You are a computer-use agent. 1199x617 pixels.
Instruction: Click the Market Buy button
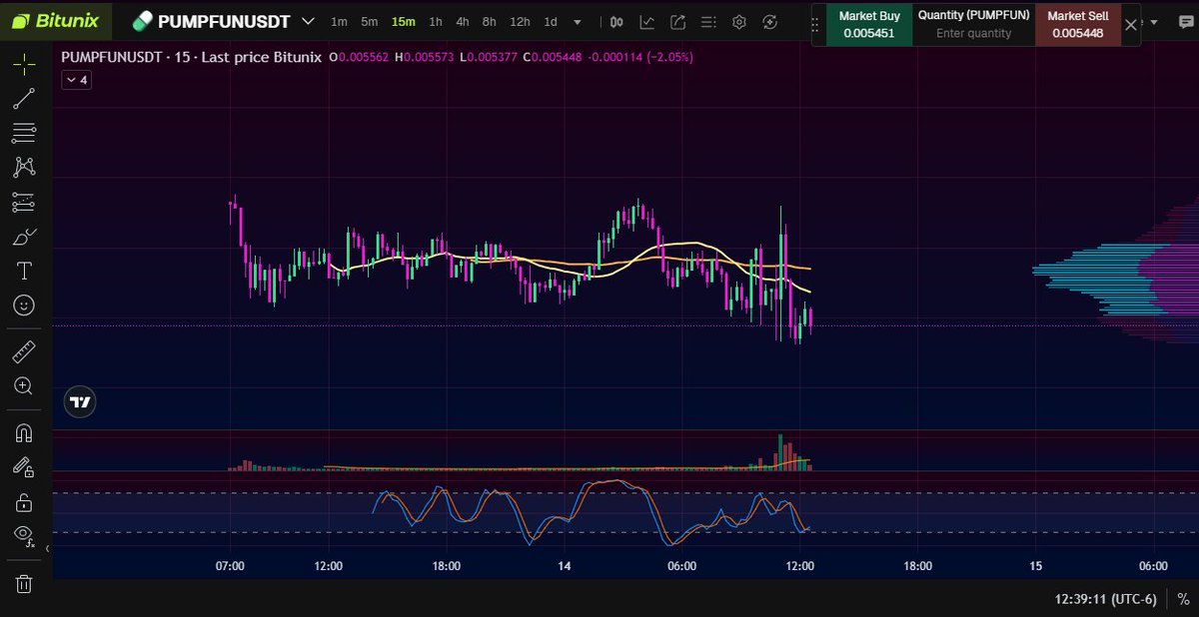[x=869, y=24]
